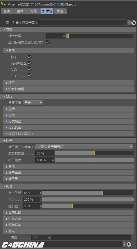Click the 标准数量 stepper arrows
This screenshot has height=249, width=137.
tap(64, 36)
